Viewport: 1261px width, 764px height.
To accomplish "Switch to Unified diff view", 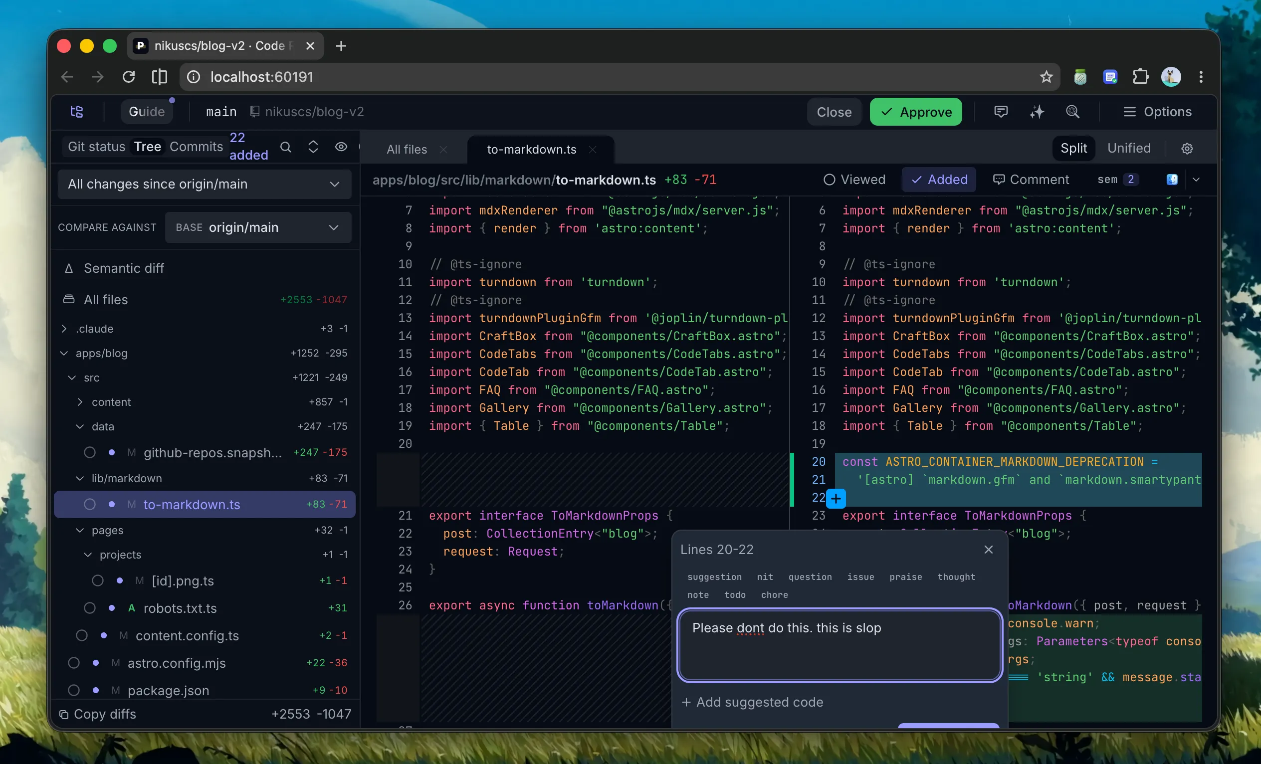I will pos(1128,148).
